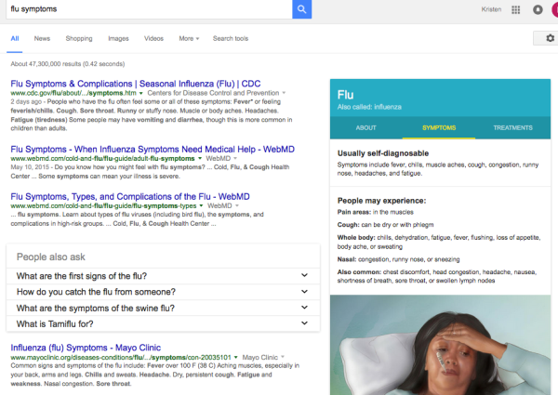Click Centers for Disease Control and Prevention label
This screenshot has height=395, width=558.
(x=213, y=93)
